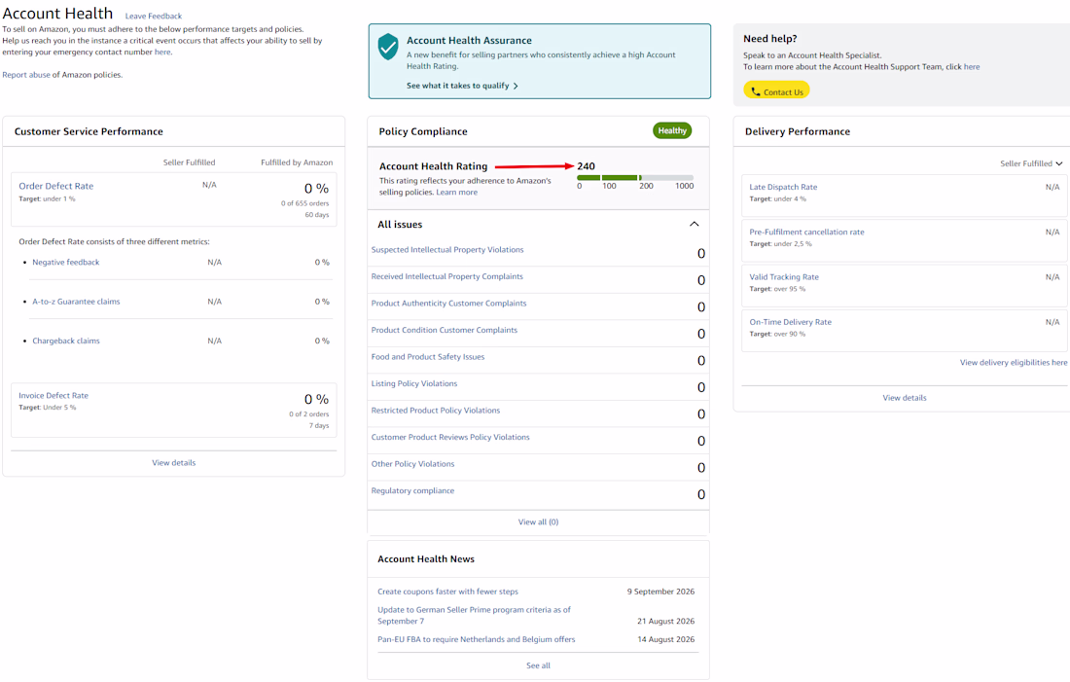Click the Healthy status badge

coord(672,130)
